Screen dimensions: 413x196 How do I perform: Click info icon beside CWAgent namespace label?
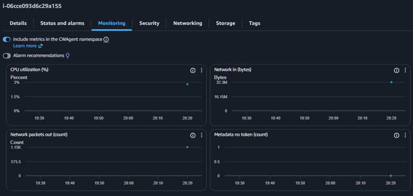(106, 39)
